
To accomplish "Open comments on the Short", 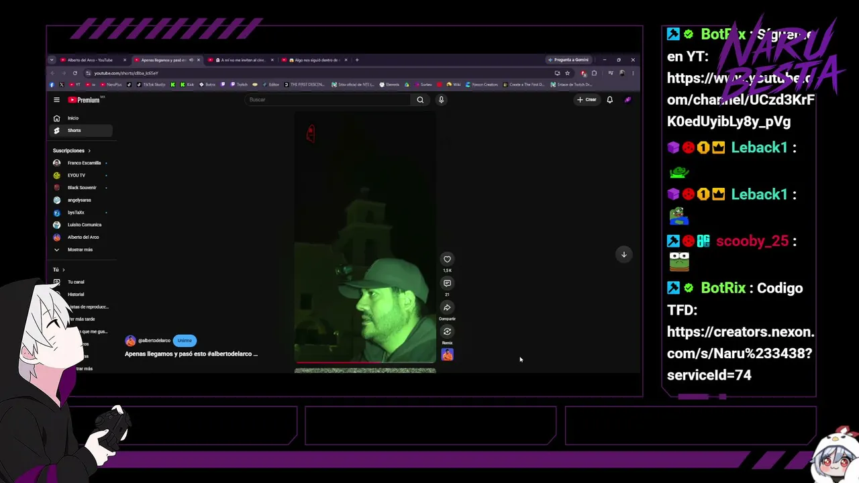I will 447,283.
